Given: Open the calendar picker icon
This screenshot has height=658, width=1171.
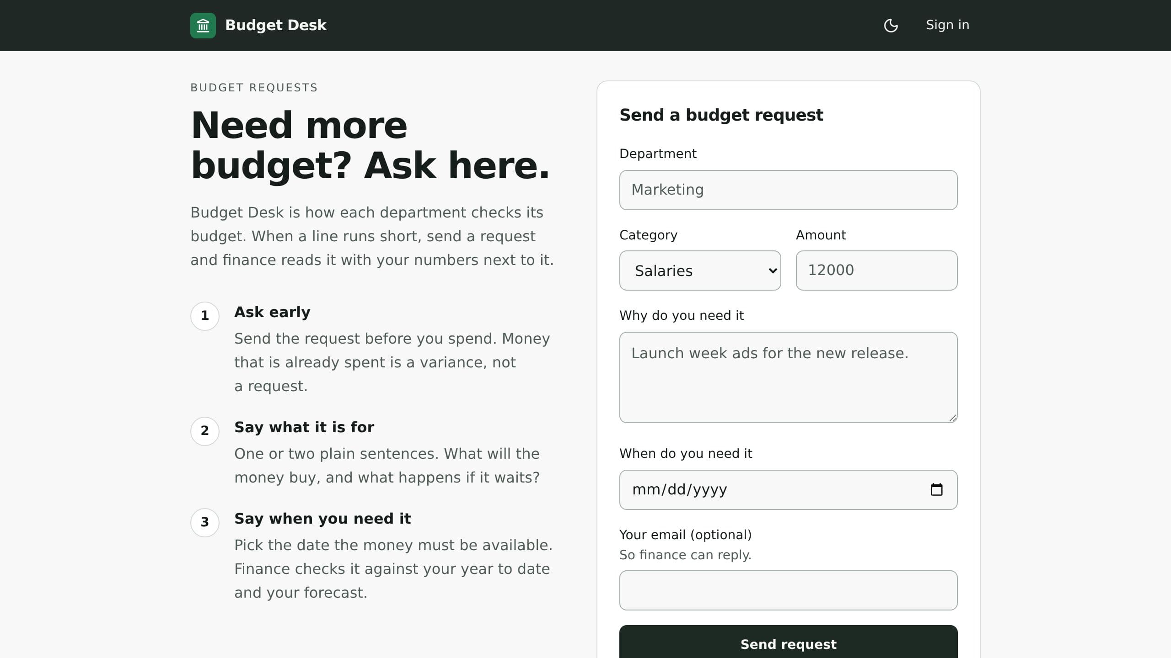Looking at the screenshot, I should [x=936, y=489].
